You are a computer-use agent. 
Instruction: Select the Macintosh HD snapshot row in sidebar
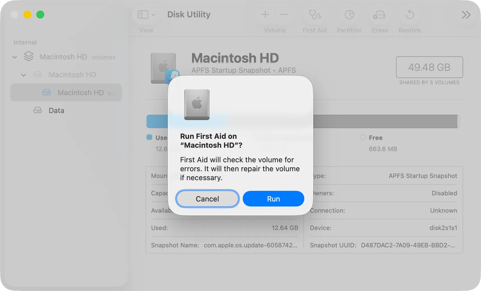coord(66,92)
